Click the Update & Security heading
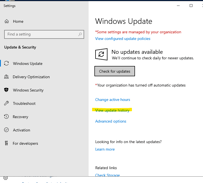The height and width of the screenshot is (183, 203). coord(20,47)
